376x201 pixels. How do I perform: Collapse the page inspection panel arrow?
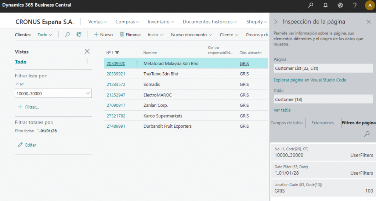point(276,22)
